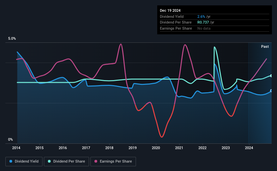
Task: Click the pink Earnings Per Share legend dot
Action: point(96,161)
